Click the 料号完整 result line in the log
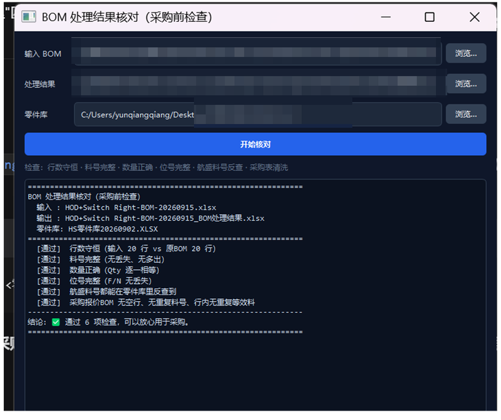Image resolution: width=501 pixels, height=420 pixels. click(100, 259)
